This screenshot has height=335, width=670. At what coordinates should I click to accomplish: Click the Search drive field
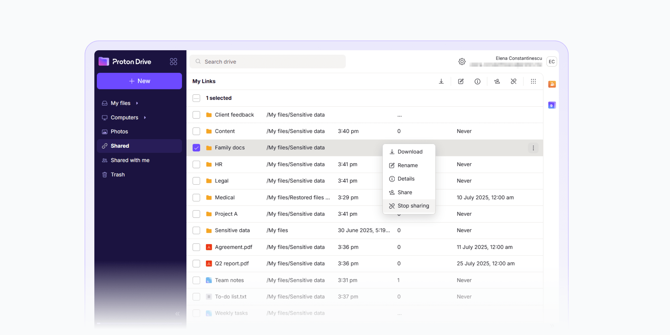267,62
